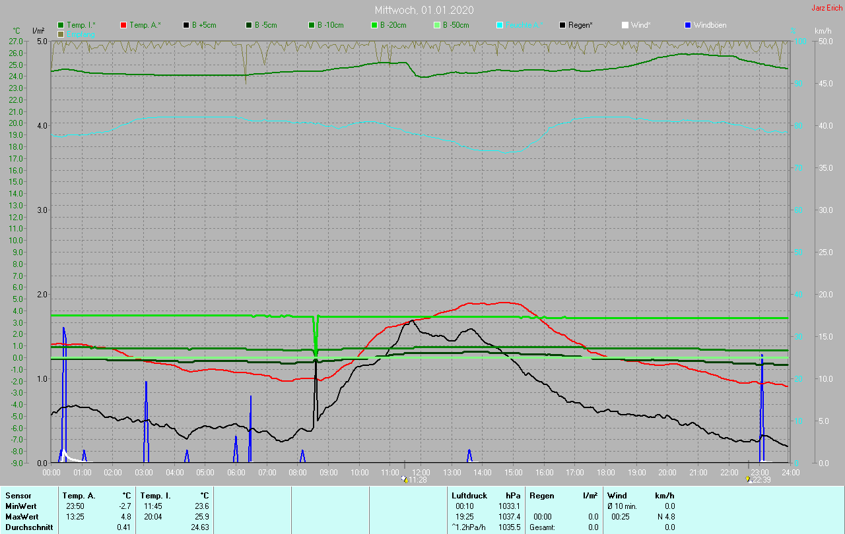The image size is (845, 534).
Task: Toggle the red Temp. A.* legend series
Action: pos(124,25)
